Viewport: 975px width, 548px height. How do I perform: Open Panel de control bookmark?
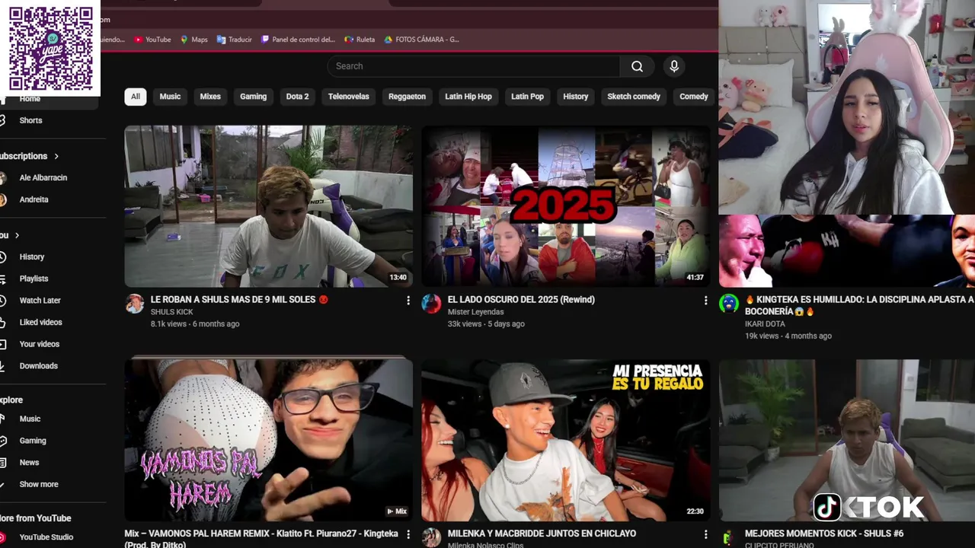coord(298,40)
